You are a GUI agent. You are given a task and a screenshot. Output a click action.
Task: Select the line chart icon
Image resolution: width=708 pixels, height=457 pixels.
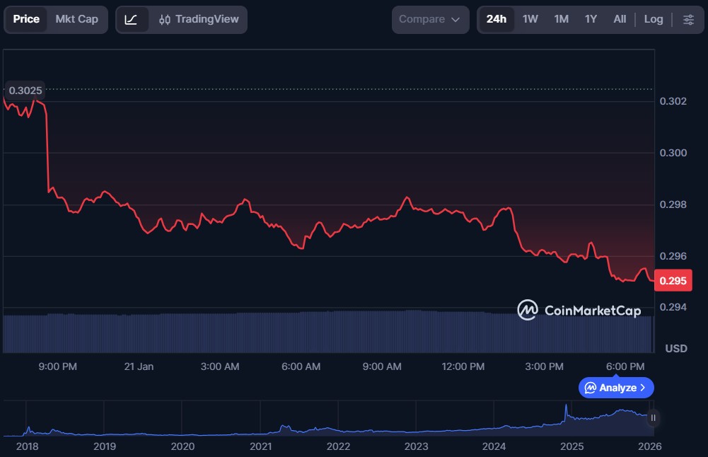pyautogui.click(x=131, y=19)
